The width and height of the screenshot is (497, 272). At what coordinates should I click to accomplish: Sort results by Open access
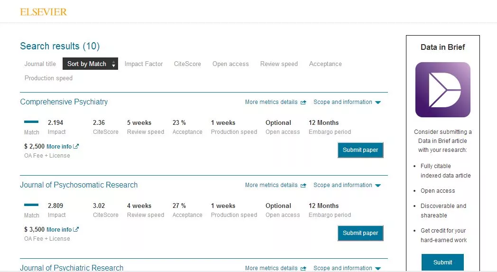coord(230,64)
